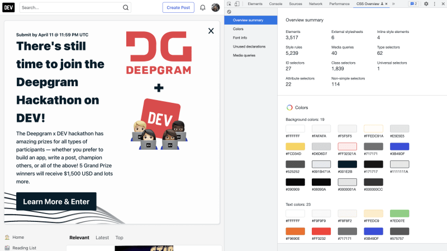The width and height of the screenshot is (447, 251).
Task: Click the Create Post button
Action: click(x=178, y=8)
